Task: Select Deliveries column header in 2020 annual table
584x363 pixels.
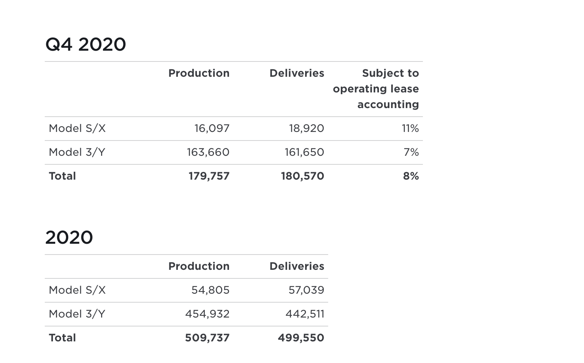Action: 296,266
